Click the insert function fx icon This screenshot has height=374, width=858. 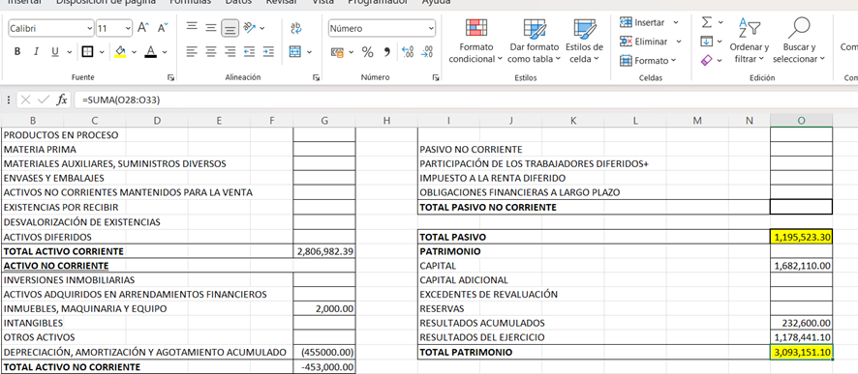[x=62, y=100]
